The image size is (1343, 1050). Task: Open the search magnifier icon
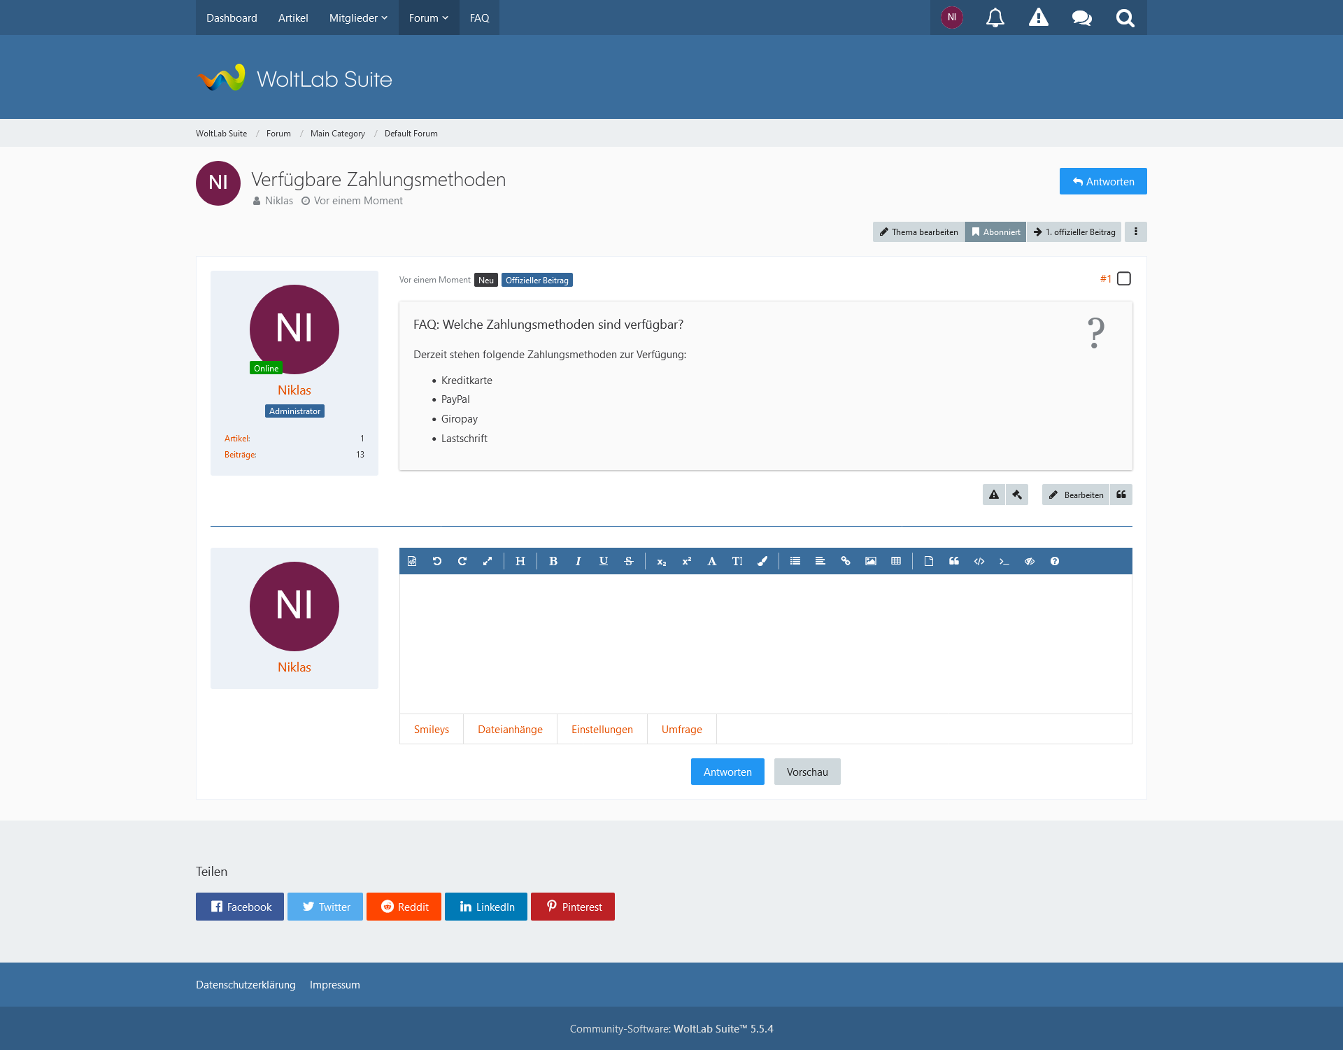tap(1125, 17)
